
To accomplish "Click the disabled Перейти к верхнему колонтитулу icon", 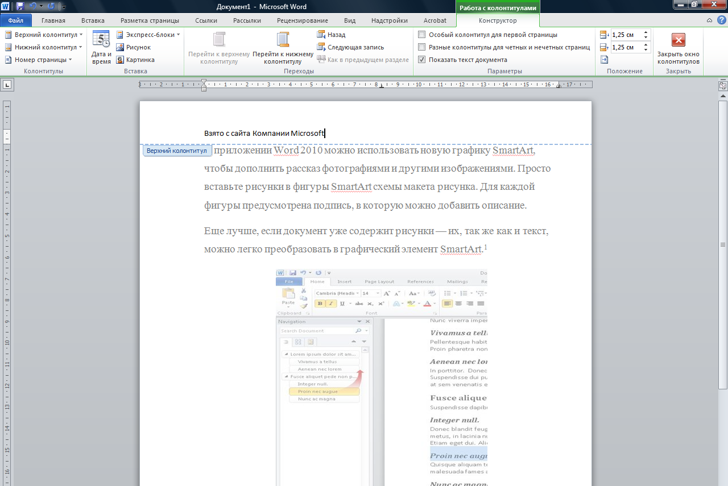I will pyautogui.click(x=219, y=39).
